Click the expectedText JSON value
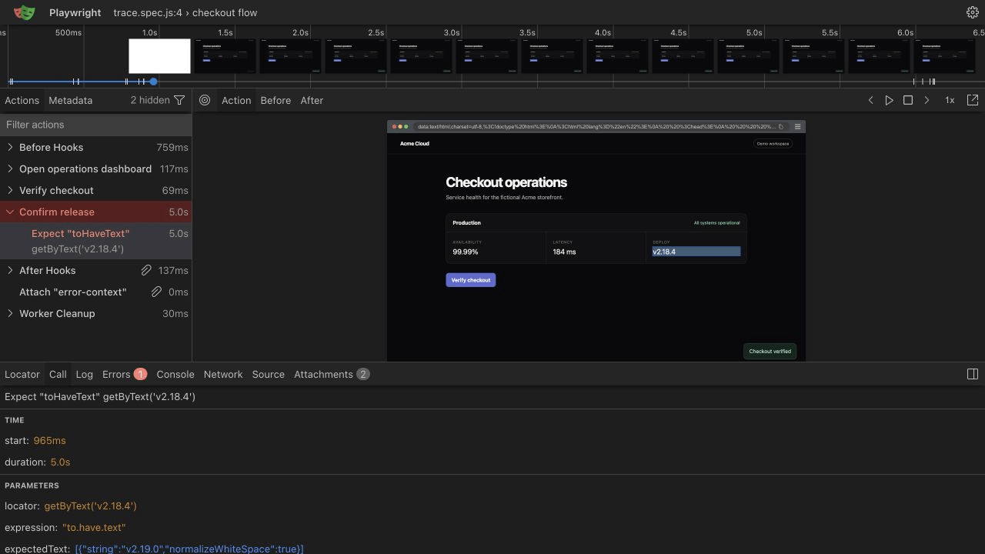 189,549
